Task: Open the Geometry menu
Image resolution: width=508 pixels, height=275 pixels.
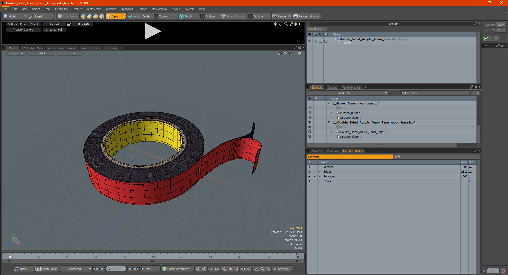Action: (x=61, y=9)
